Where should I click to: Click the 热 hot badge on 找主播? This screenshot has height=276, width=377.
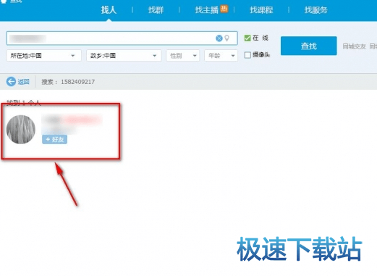point(224,9)
